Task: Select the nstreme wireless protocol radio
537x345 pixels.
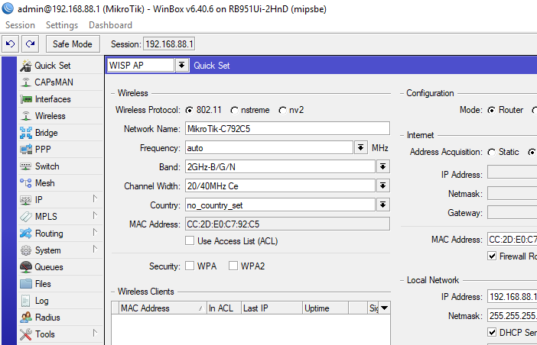Action: pyautogui.click(x=235, y=110)
